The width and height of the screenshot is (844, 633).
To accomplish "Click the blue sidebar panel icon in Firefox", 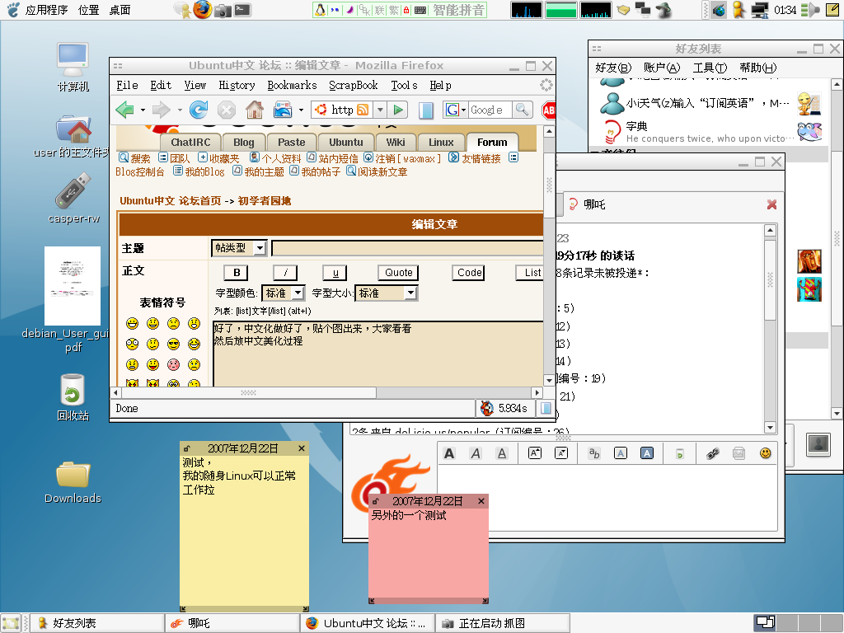I will [426, 110].
